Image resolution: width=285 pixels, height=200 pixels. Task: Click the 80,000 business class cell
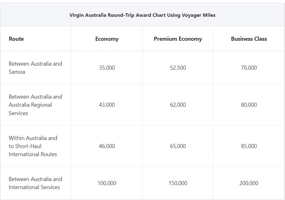tap(249, 105)
